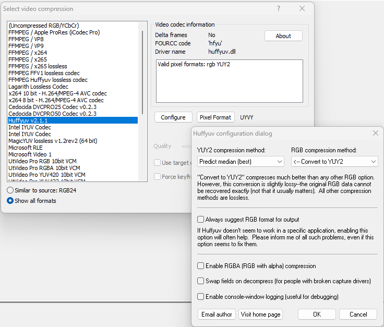Select FFMPEG FFV1 lossless codec
This screenshot has width=384, height=327.
(73, 73)
